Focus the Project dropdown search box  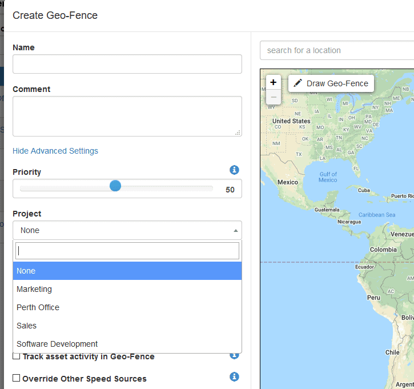(x=127, y=251)
